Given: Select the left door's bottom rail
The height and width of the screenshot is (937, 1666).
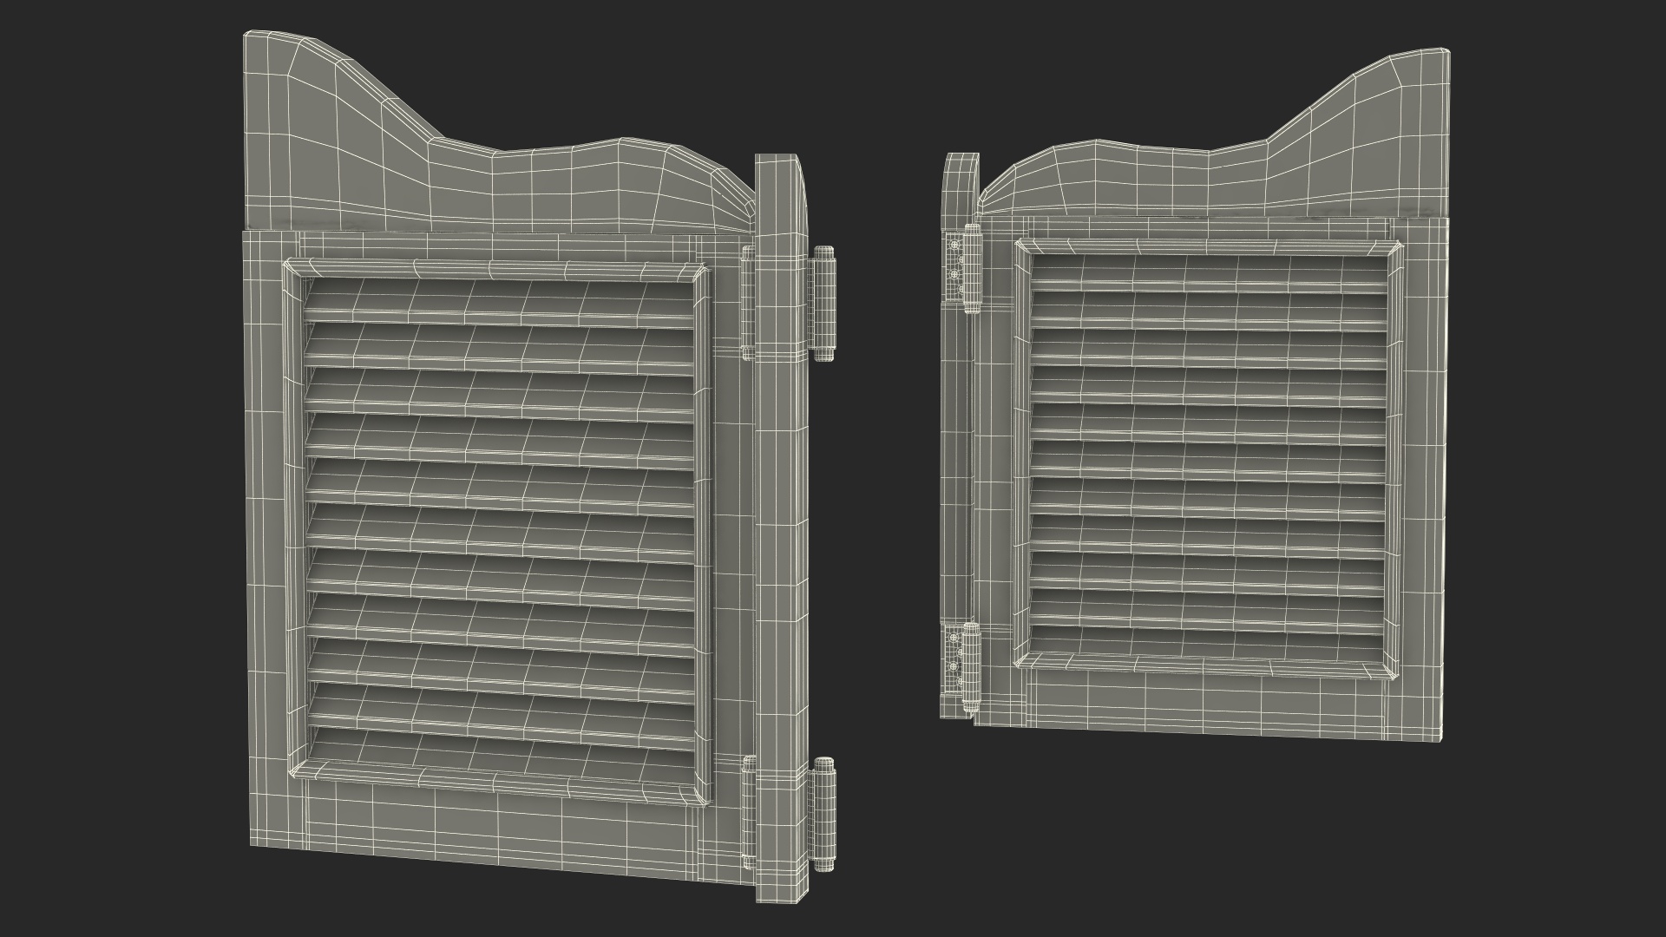Looking at the screenshot, I should click(x=499, y=829).
